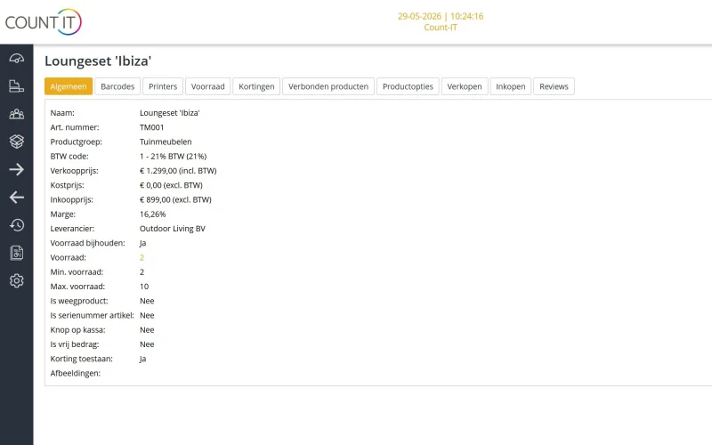Click the left arrow sidebar icon
This screenshot has height=445, width=712.
[16, 198]
